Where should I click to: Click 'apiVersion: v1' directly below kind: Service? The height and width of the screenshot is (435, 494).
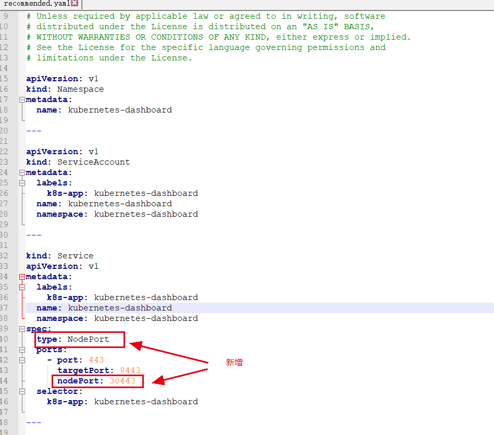[x=63, y=266]
